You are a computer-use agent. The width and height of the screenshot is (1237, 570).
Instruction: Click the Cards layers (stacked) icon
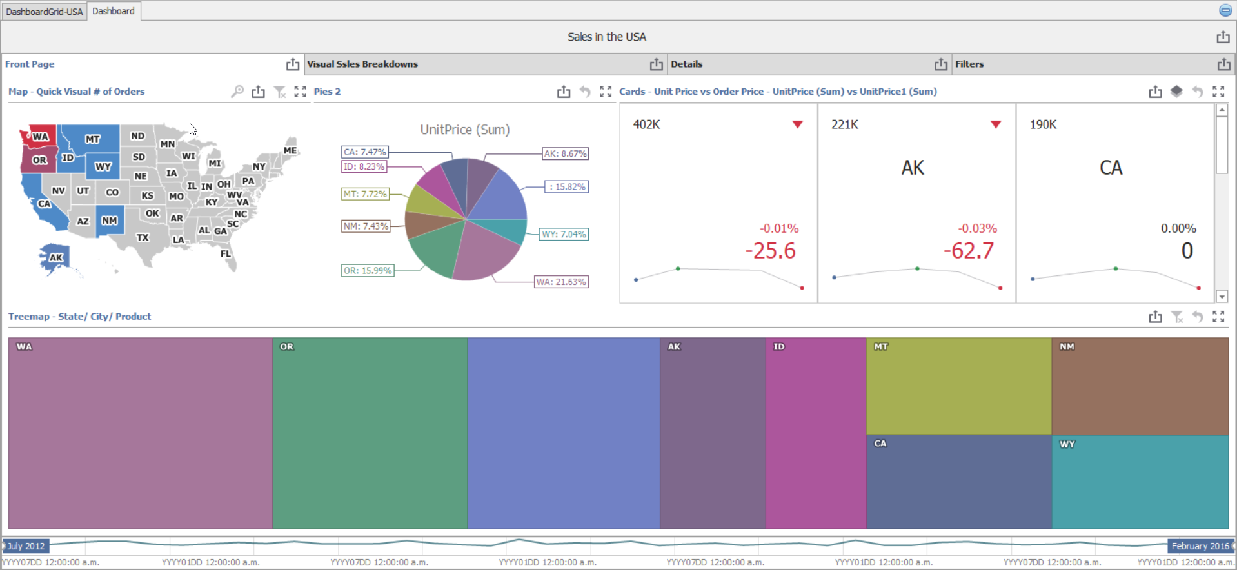pos(1176,92)
